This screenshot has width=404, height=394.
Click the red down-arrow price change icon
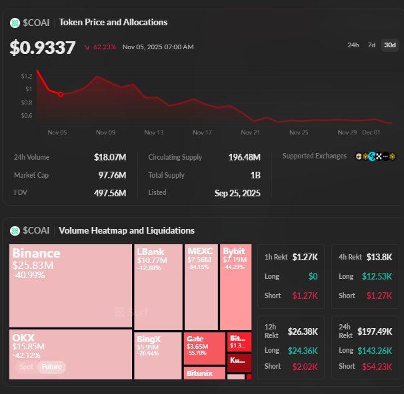click(x=87, y=47)
